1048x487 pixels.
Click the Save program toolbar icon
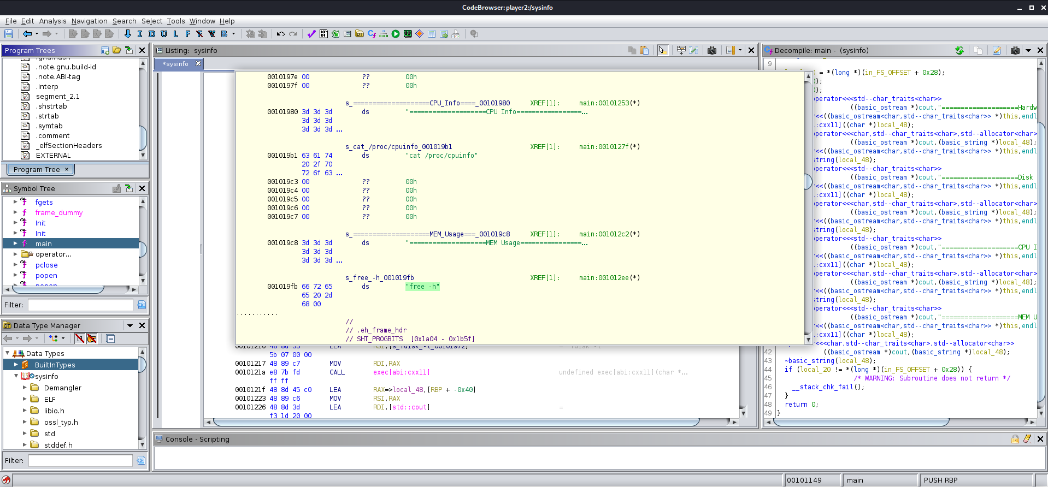[x=9, y=34]
